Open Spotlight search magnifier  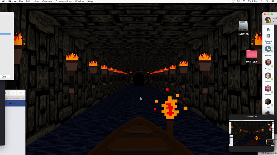[x=267, y=2]
